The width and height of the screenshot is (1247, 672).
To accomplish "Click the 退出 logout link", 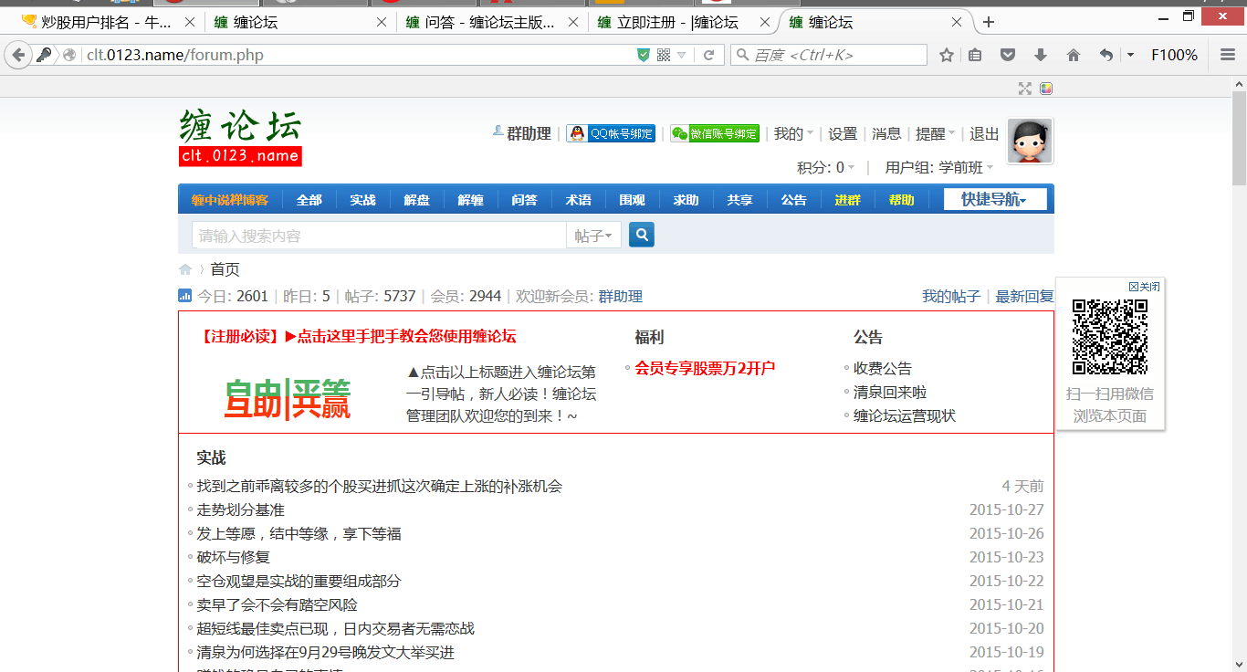I will click(984, 133).
